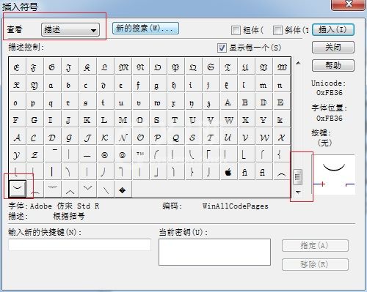The height and width of the screenshot is (292, 367).
Task: Click inside the 当前密钥(U) list box
Action: click(x=214, y=252)
